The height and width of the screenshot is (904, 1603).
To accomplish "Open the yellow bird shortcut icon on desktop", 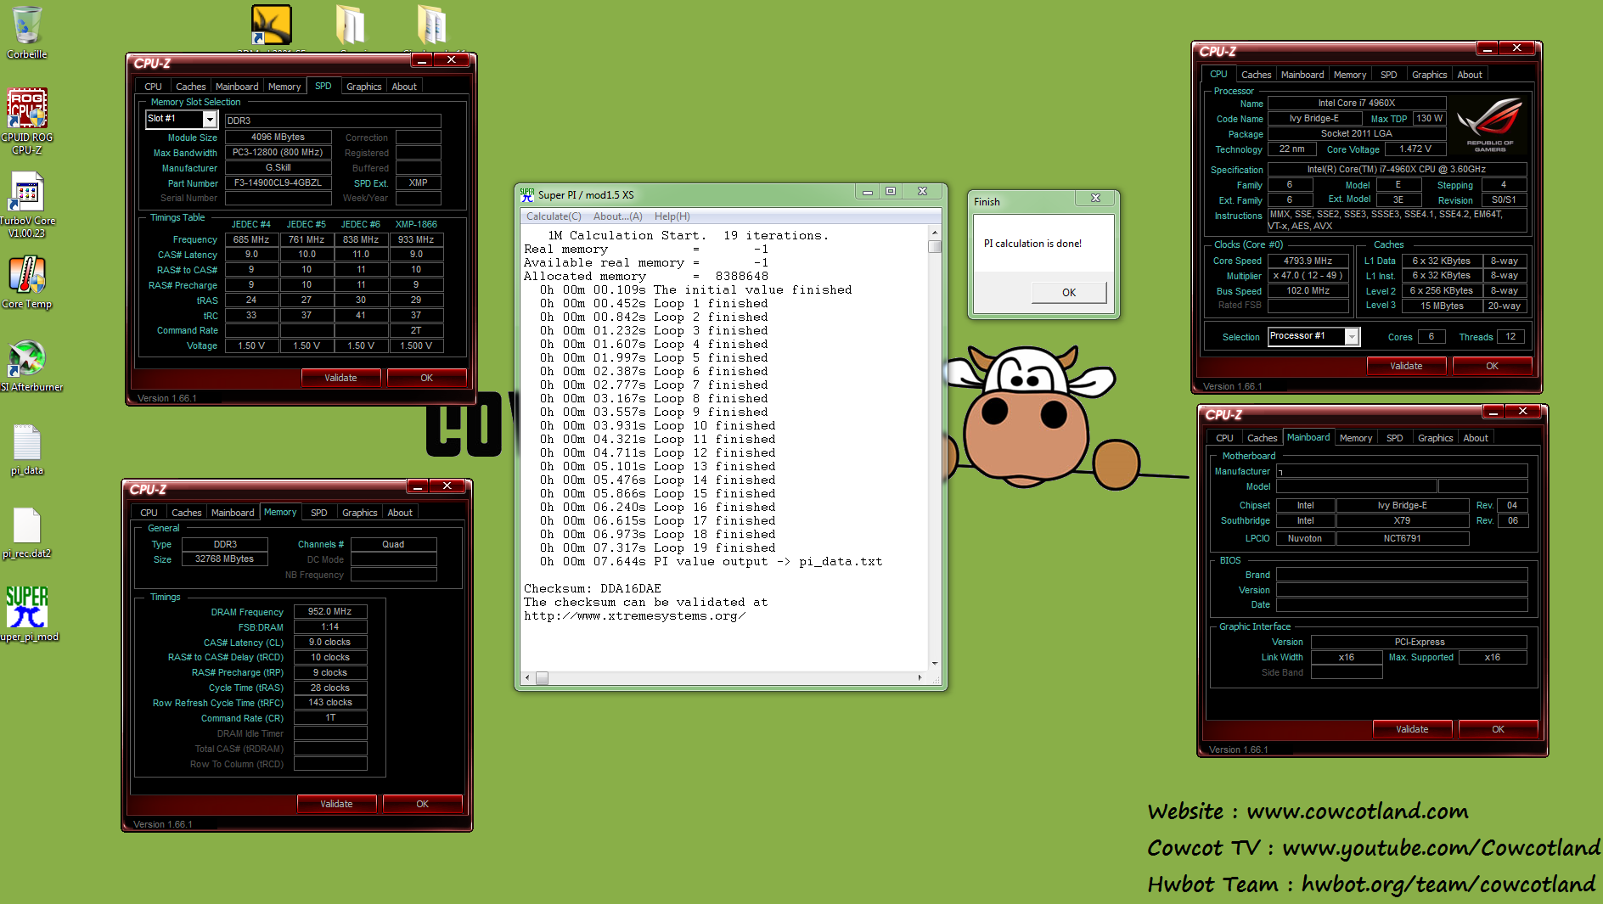I will pos(272,25).
